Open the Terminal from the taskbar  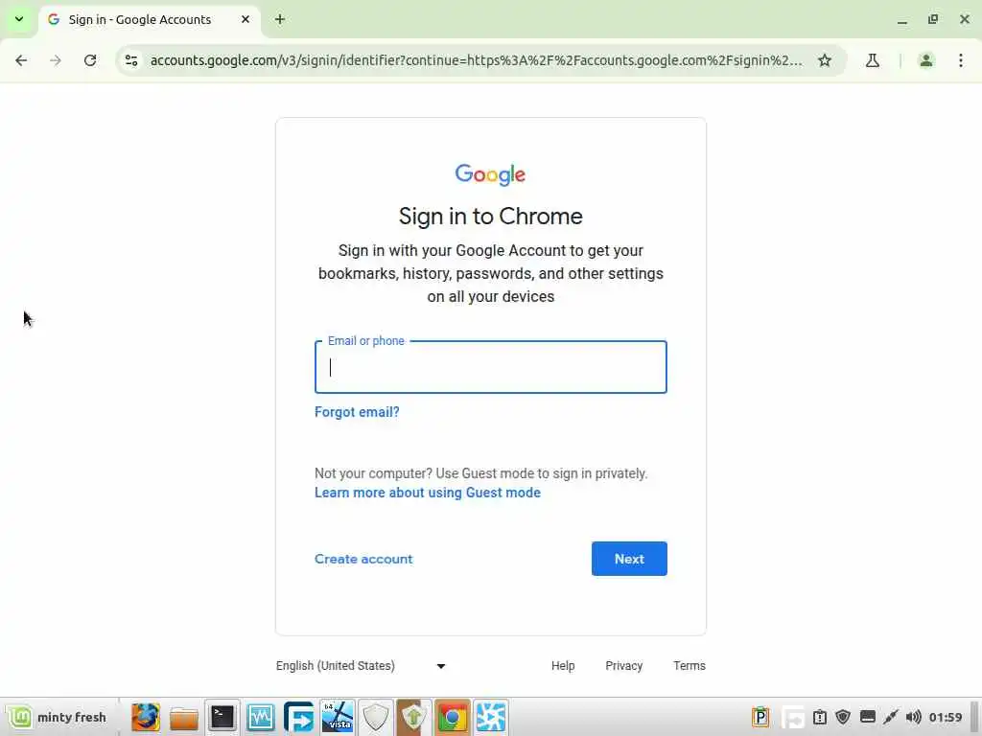click(222, 717)
